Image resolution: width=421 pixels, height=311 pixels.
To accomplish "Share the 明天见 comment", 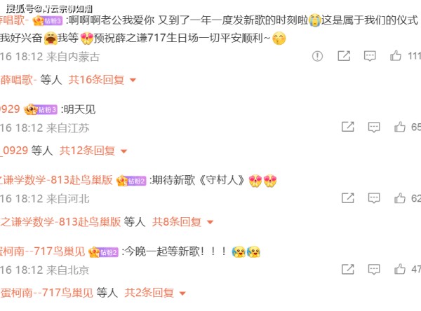I will [x=348, y=127].
